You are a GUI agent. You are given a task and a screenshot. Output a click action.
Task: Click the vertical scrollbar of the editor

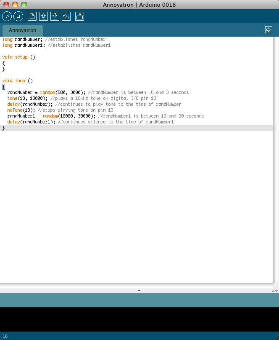click(x=276, y=159)
